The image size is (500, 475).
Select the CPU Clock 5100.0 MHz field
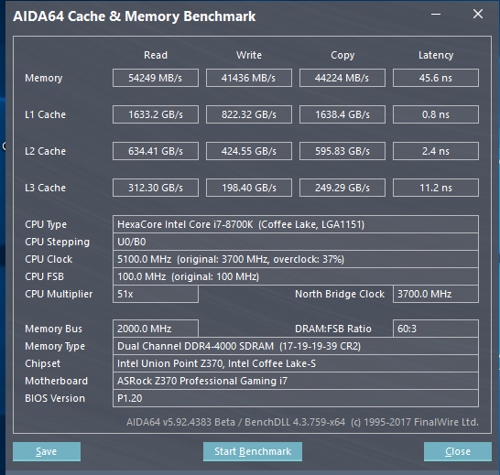[296, 259]
